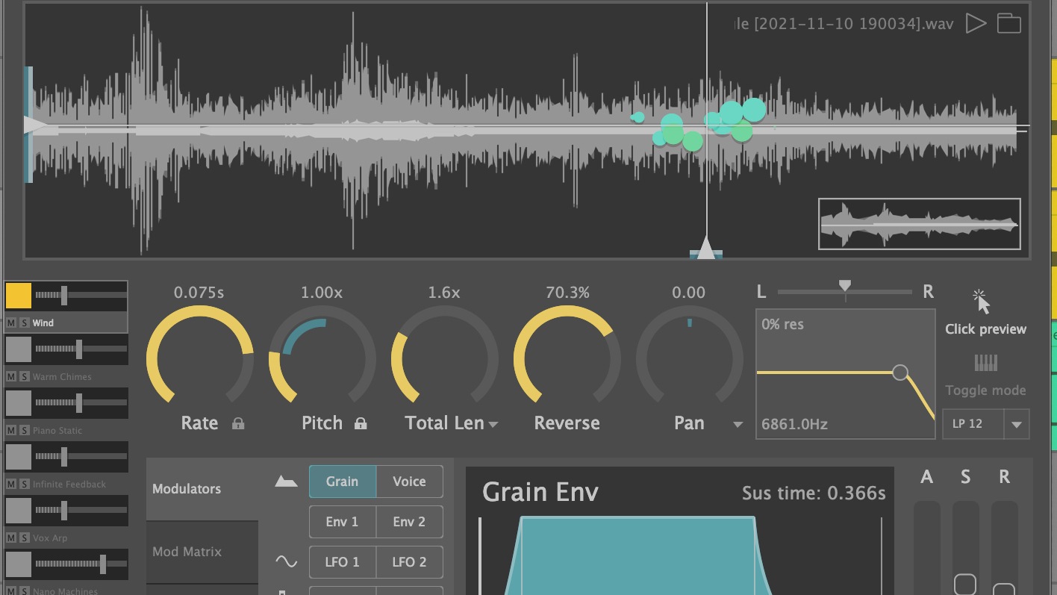Select the Voice envelope tab

[409, 482]
